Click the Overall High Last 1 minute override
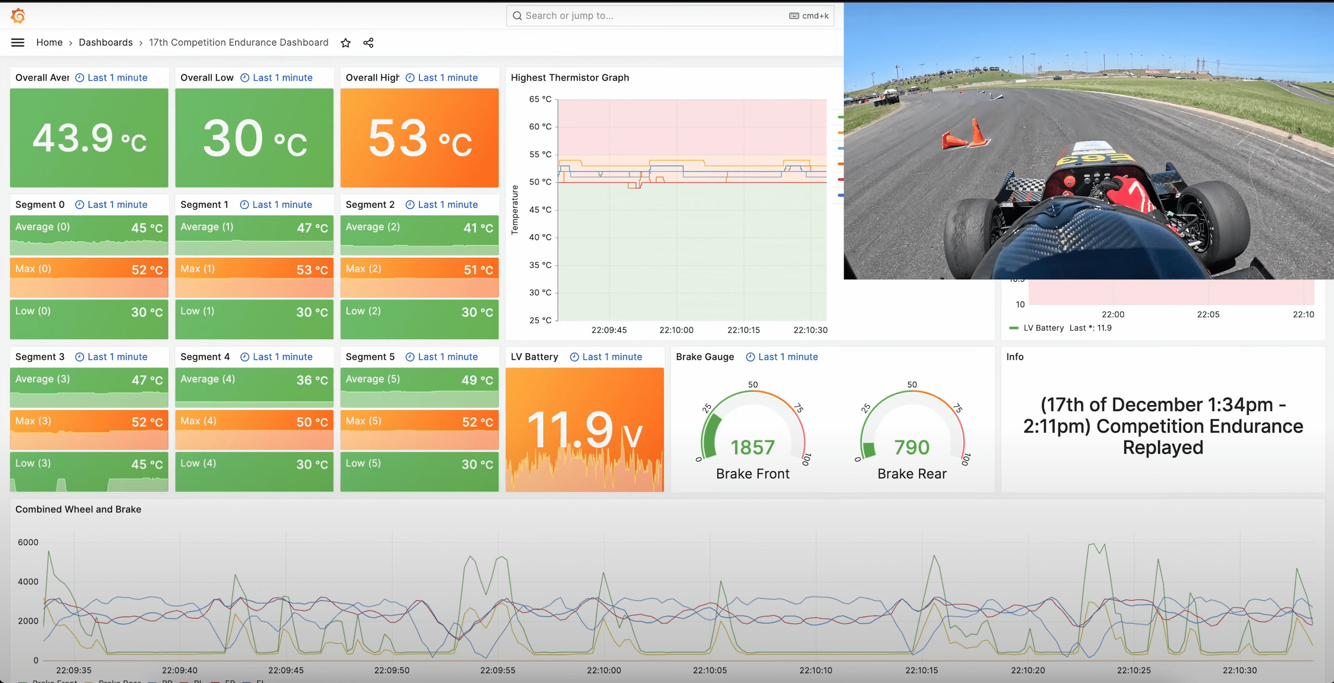1334x683 pixels. coord(448,78)
